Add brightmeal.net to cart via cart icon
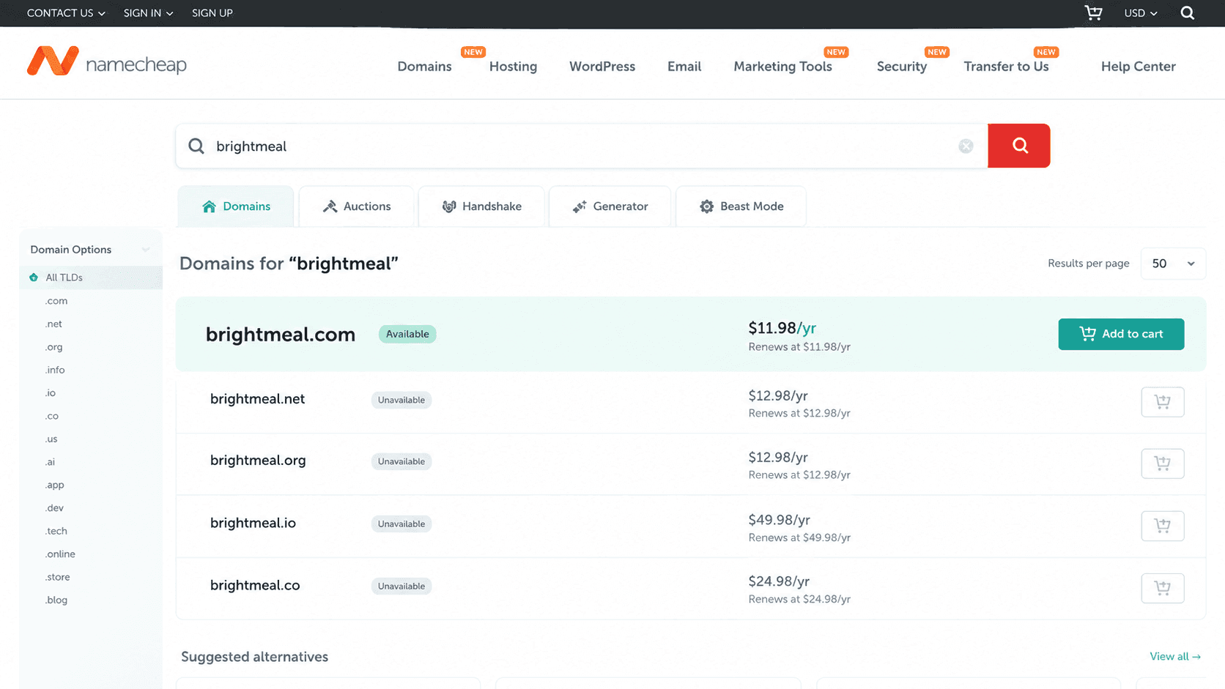Screen dimensions: 1225x689 click(x=1162, y=401)
